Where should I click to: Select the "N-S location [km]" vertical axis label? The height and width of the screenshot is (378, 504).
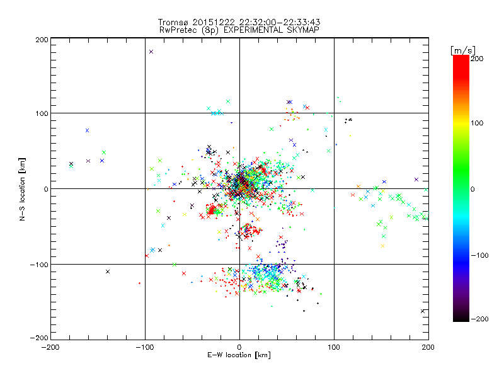pyautogui.click(x=22, y=189)
